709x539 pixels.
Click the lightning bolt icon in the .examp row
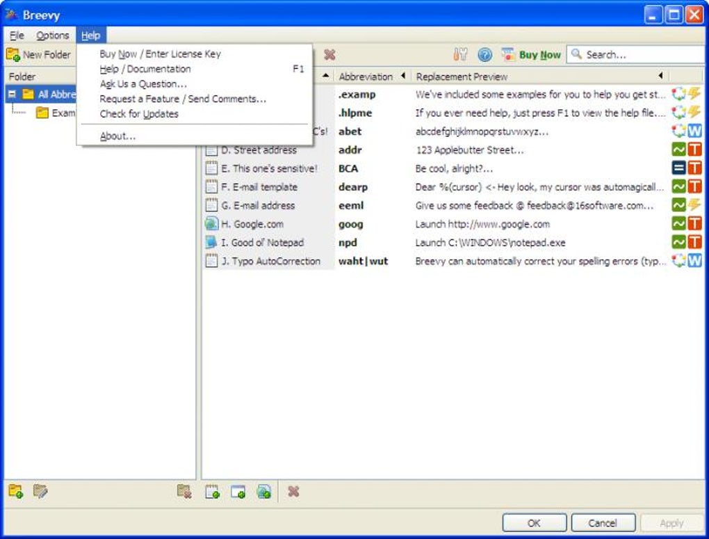click(x=694, y=94)
